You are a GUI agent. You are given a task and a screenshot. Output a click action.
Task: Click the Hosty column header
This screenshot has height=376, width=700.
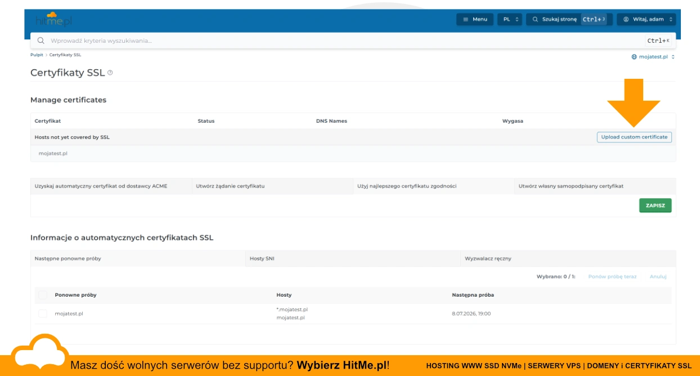(284, 295)
